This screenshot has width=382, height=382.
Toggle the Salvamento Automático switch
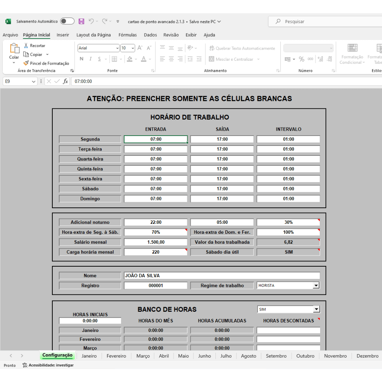click(67, 21)
